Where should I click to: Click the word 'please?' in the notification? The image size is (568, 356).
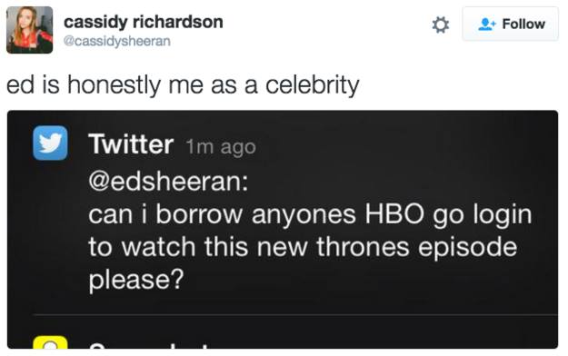(x=136, y=280)
